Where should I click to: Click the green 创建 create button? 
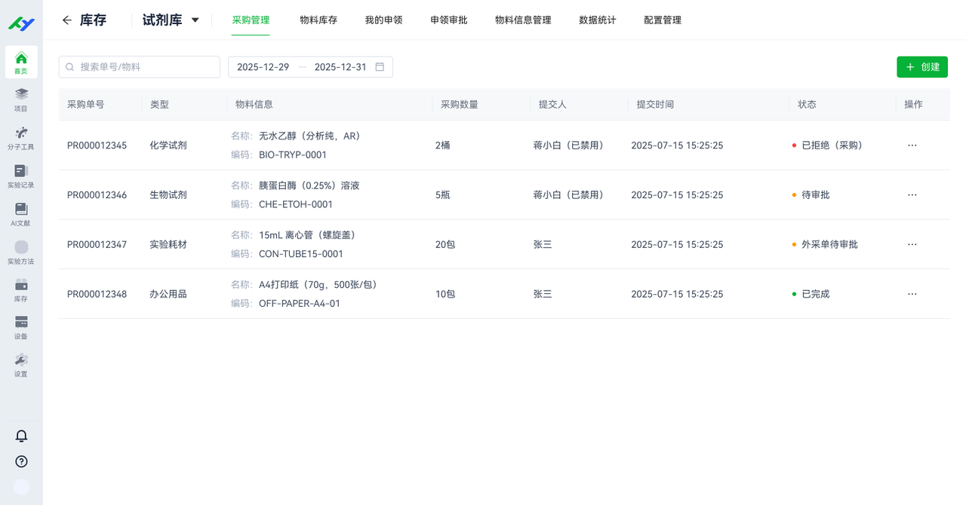point(921,67)
